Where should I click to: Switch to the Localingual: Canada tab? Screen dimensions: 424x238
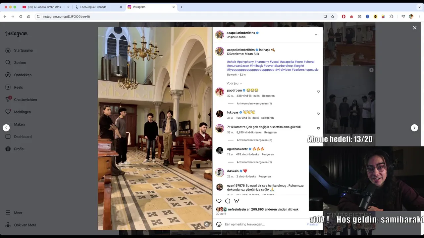tap(98, 7)
